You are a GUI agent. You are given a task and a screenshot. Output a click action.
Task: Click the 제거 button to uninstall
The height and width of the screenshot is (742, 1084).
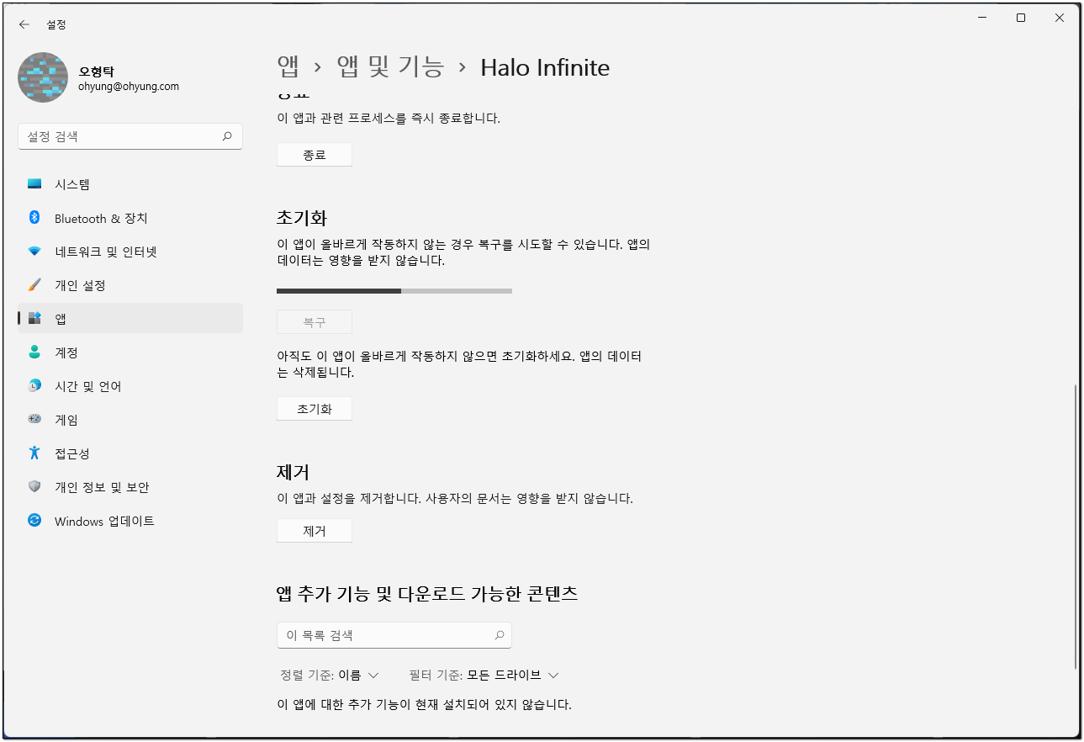point(315,531)
